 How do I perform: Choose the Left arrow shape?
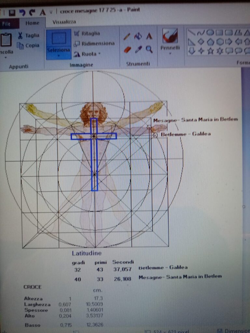click(x=238, y=42)
